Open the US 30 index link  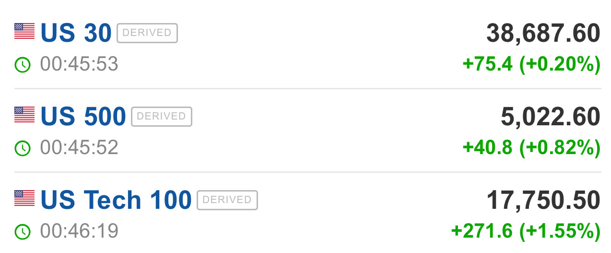click(x=76, y=33)
